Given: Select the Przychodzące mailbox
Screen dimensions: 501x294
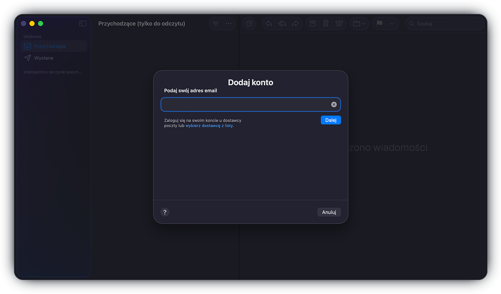Looking at the screenshot, I should click(x=50, y=45).
